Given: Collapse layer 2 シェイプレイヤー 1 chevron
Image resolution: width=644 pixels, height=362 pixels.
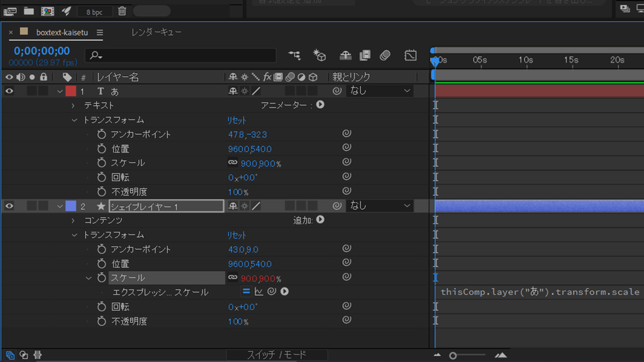Looking at the screenshot, I should tap(60, 206).
